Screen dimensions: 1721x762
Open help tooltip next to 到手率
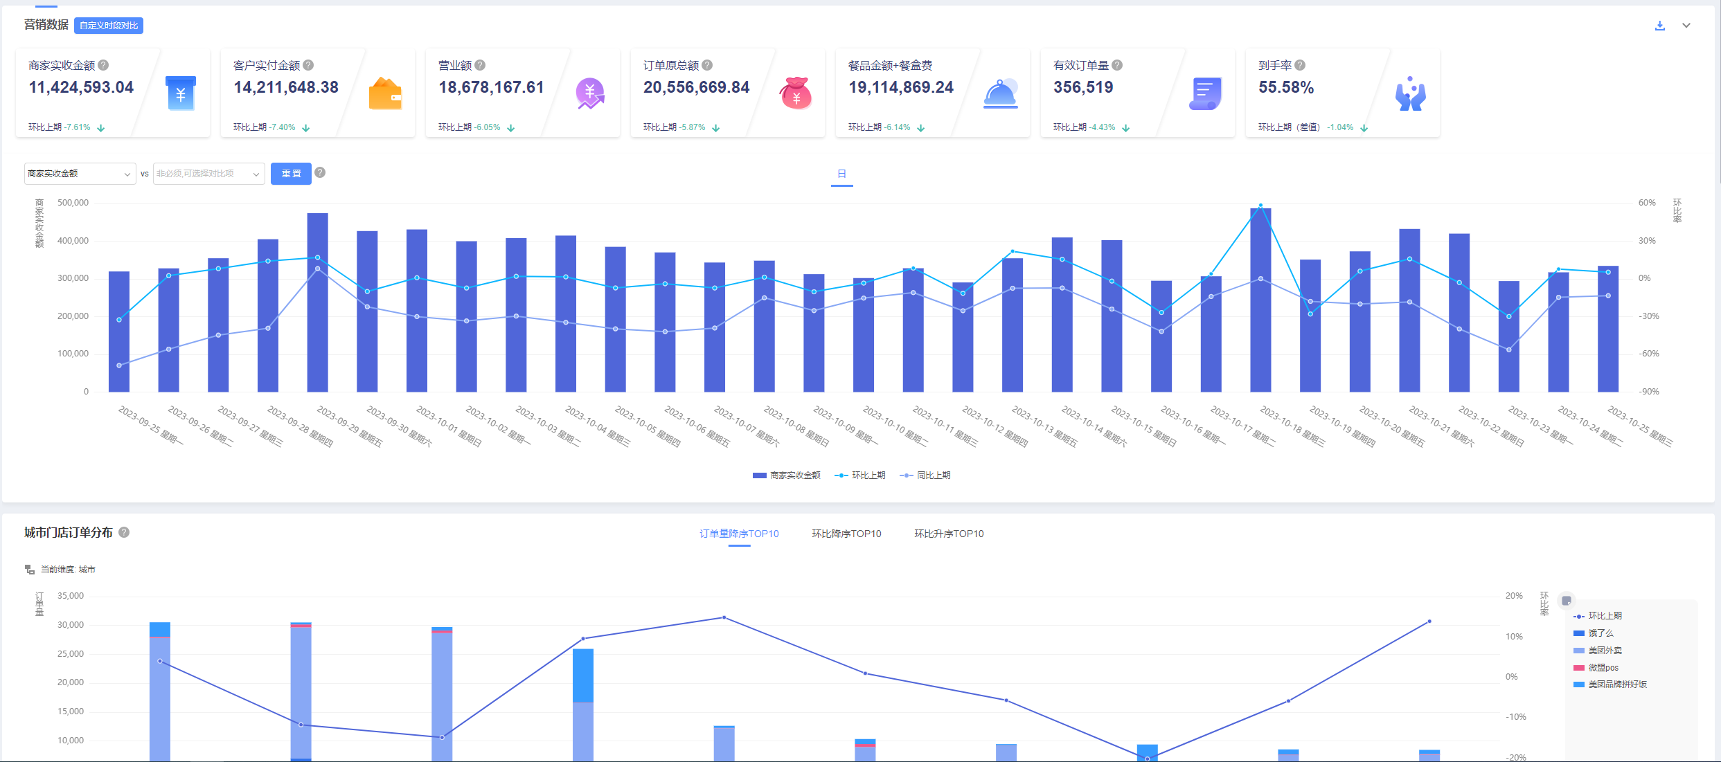[1300, 65]
